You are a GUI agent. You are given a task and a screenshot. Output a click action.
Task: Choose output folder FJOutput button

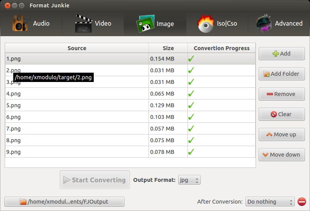pos(64,202)
